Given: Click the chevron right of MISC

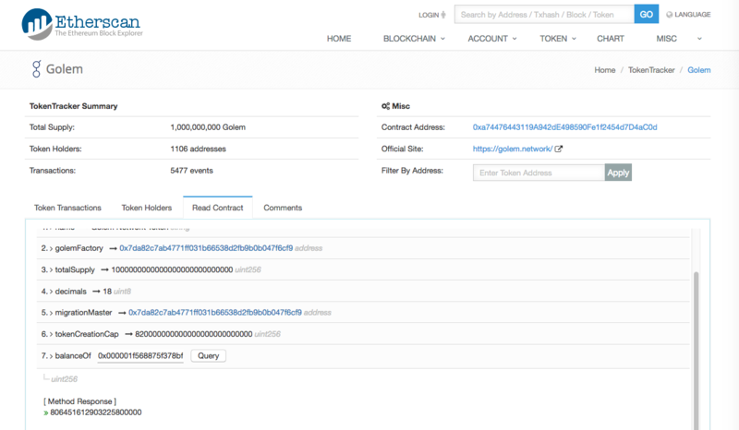Looking at the screenshot, I should coord(699,39).
